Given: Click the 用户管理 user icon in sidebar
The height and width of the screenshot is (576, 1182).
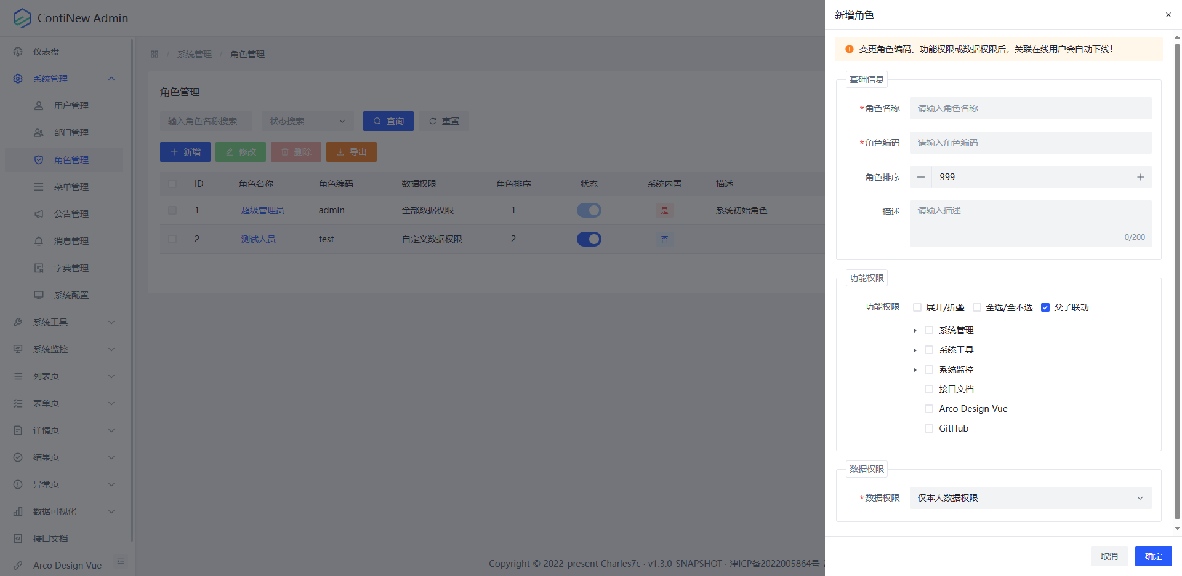Looking at the screenshot, I should click(x=39, y=106).
